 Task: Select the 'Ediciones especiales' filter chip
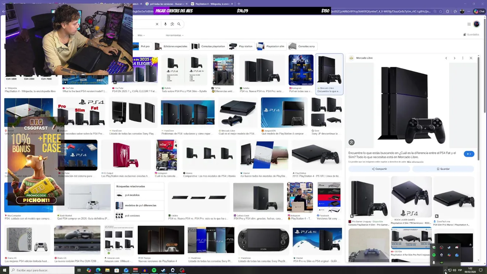(172, 46)
